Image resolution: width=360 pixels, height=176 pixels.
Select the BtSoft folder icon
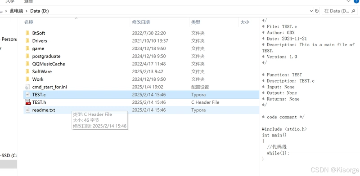27,33
